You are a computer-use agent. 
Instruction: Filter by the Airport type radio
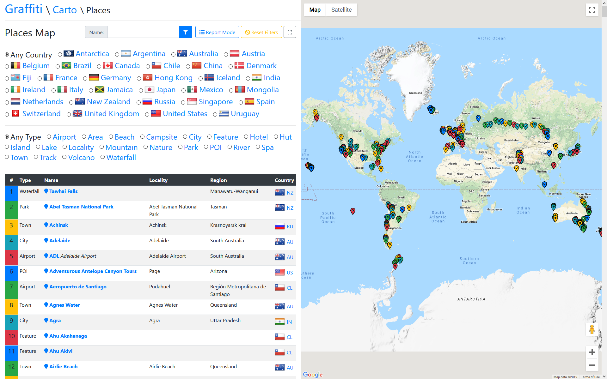(x=49, y=137)
